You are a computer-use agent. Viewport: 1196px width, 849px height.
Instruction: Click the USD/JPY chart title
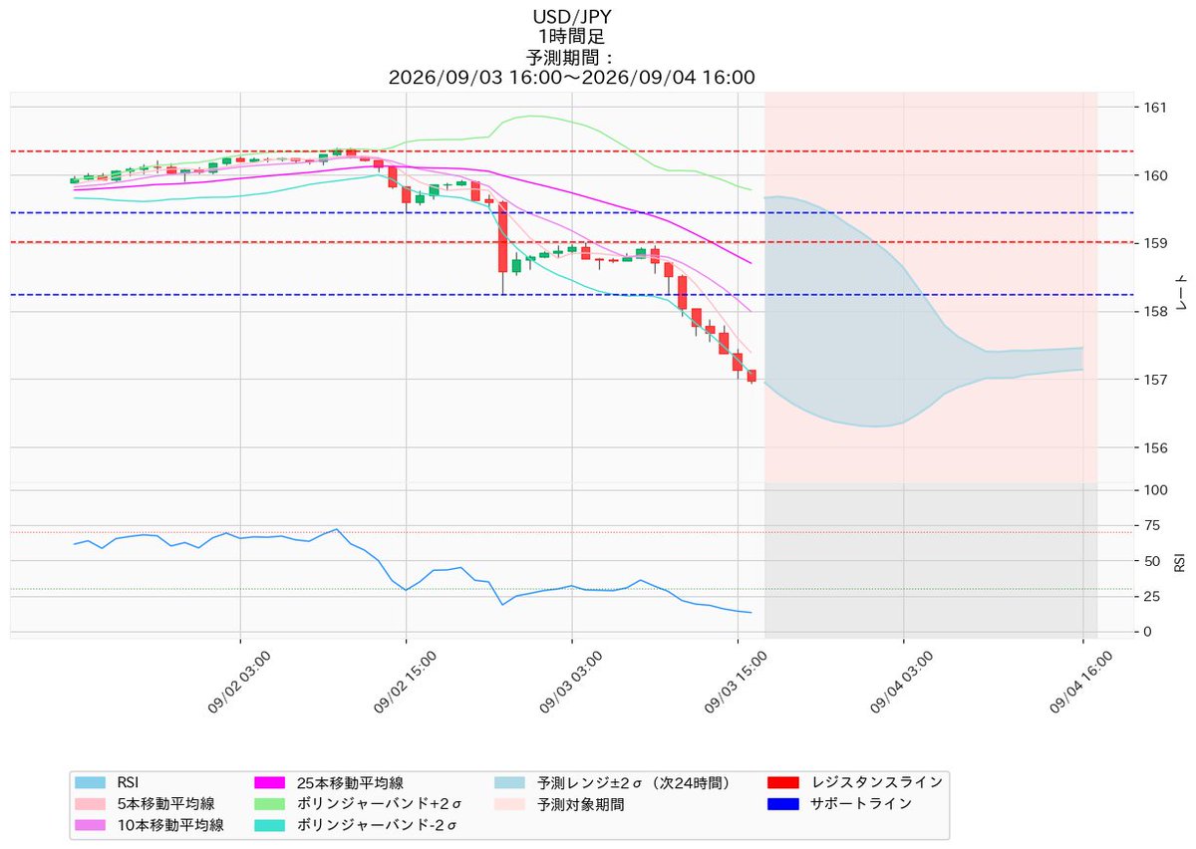(x=571, y=17)
